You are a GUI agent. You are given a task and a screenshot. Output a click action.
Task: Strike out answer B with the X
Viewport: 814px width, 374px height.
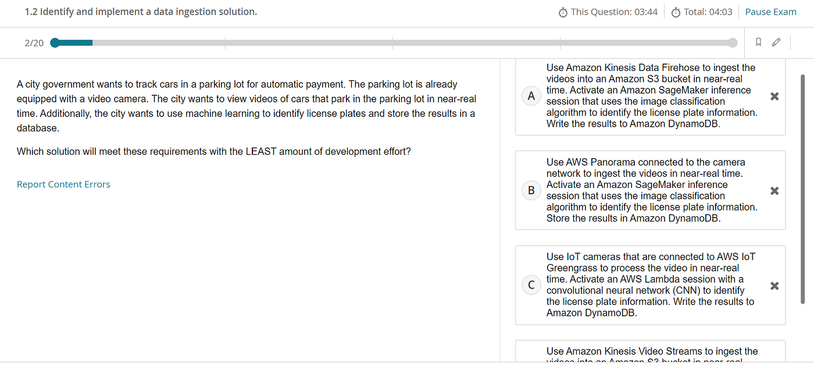[x=774, y=191]
